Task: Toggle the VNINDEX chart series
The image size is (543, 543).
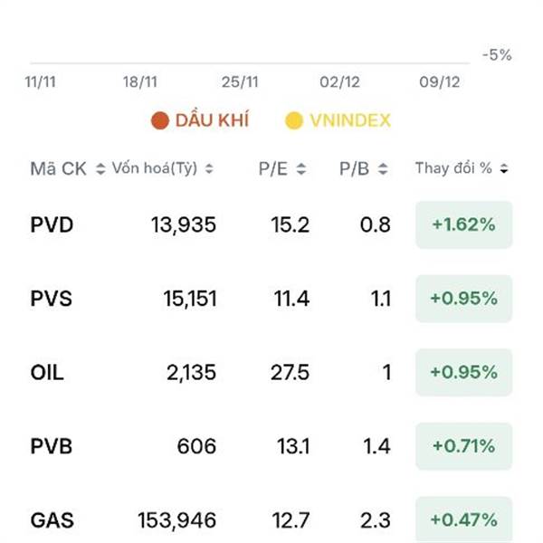Action: tap(349, 120)
